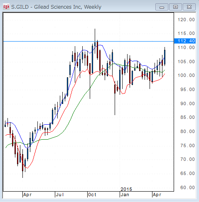Maximize the S.GILD chart window
This screenshot has height=202, width=199.
pos(175,7)
